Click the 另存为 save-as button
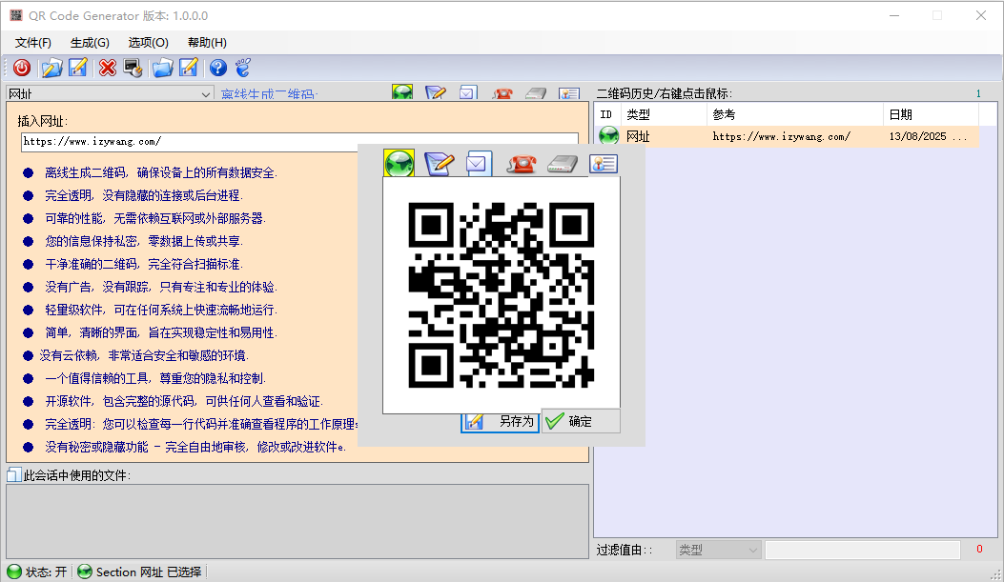The width and height of the screenshot is (1004, 582). 500,421
